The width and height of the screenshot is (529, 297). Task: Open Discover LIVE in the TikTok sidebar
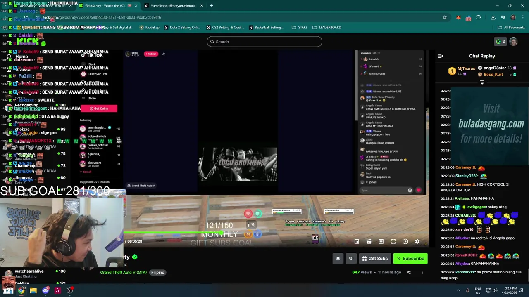[x=94, y=74]
